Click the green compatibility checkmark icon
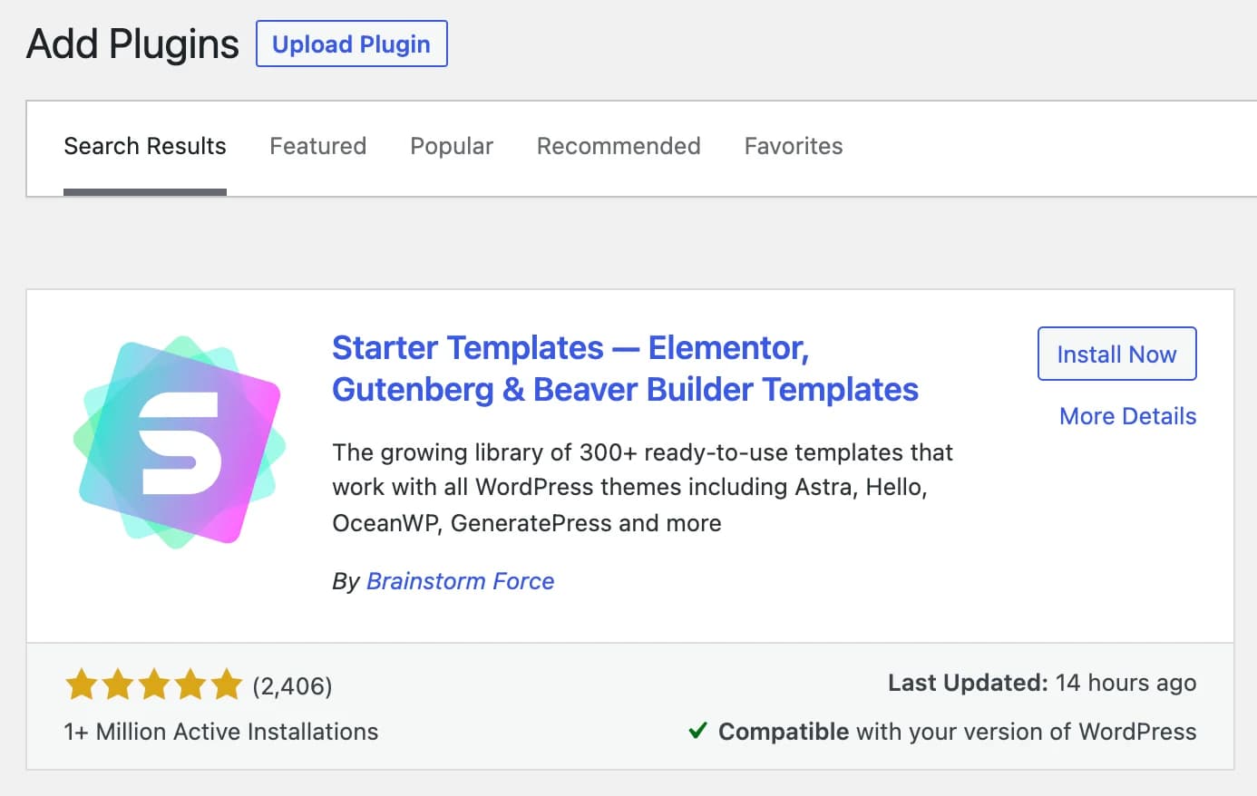Viewport: 1257px width, 796px height. pos(697,731)
